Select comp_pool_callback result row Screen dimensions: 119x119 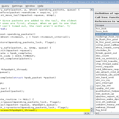pos(107,45)
